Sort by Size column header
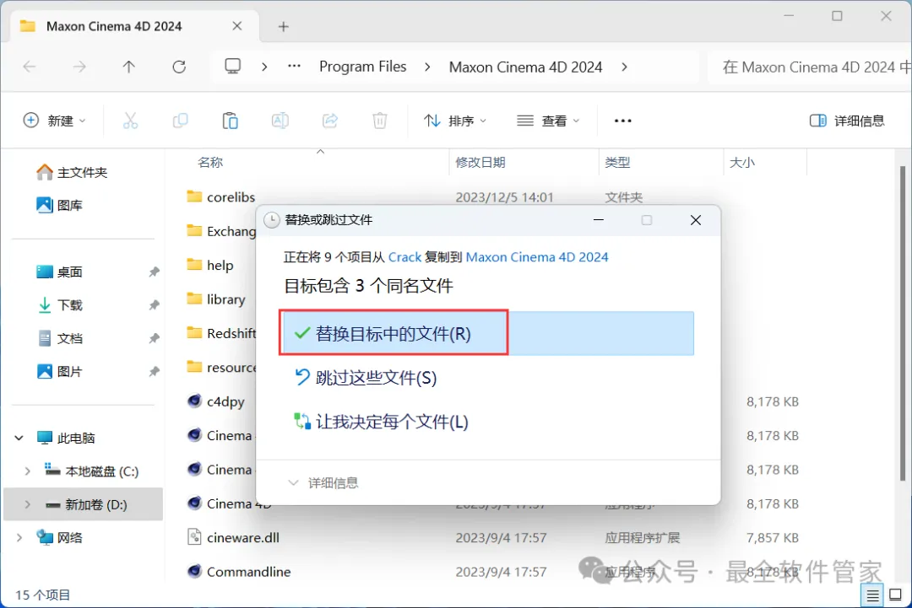This screenshot has width=912, height=608. click(x=742, y=163)
